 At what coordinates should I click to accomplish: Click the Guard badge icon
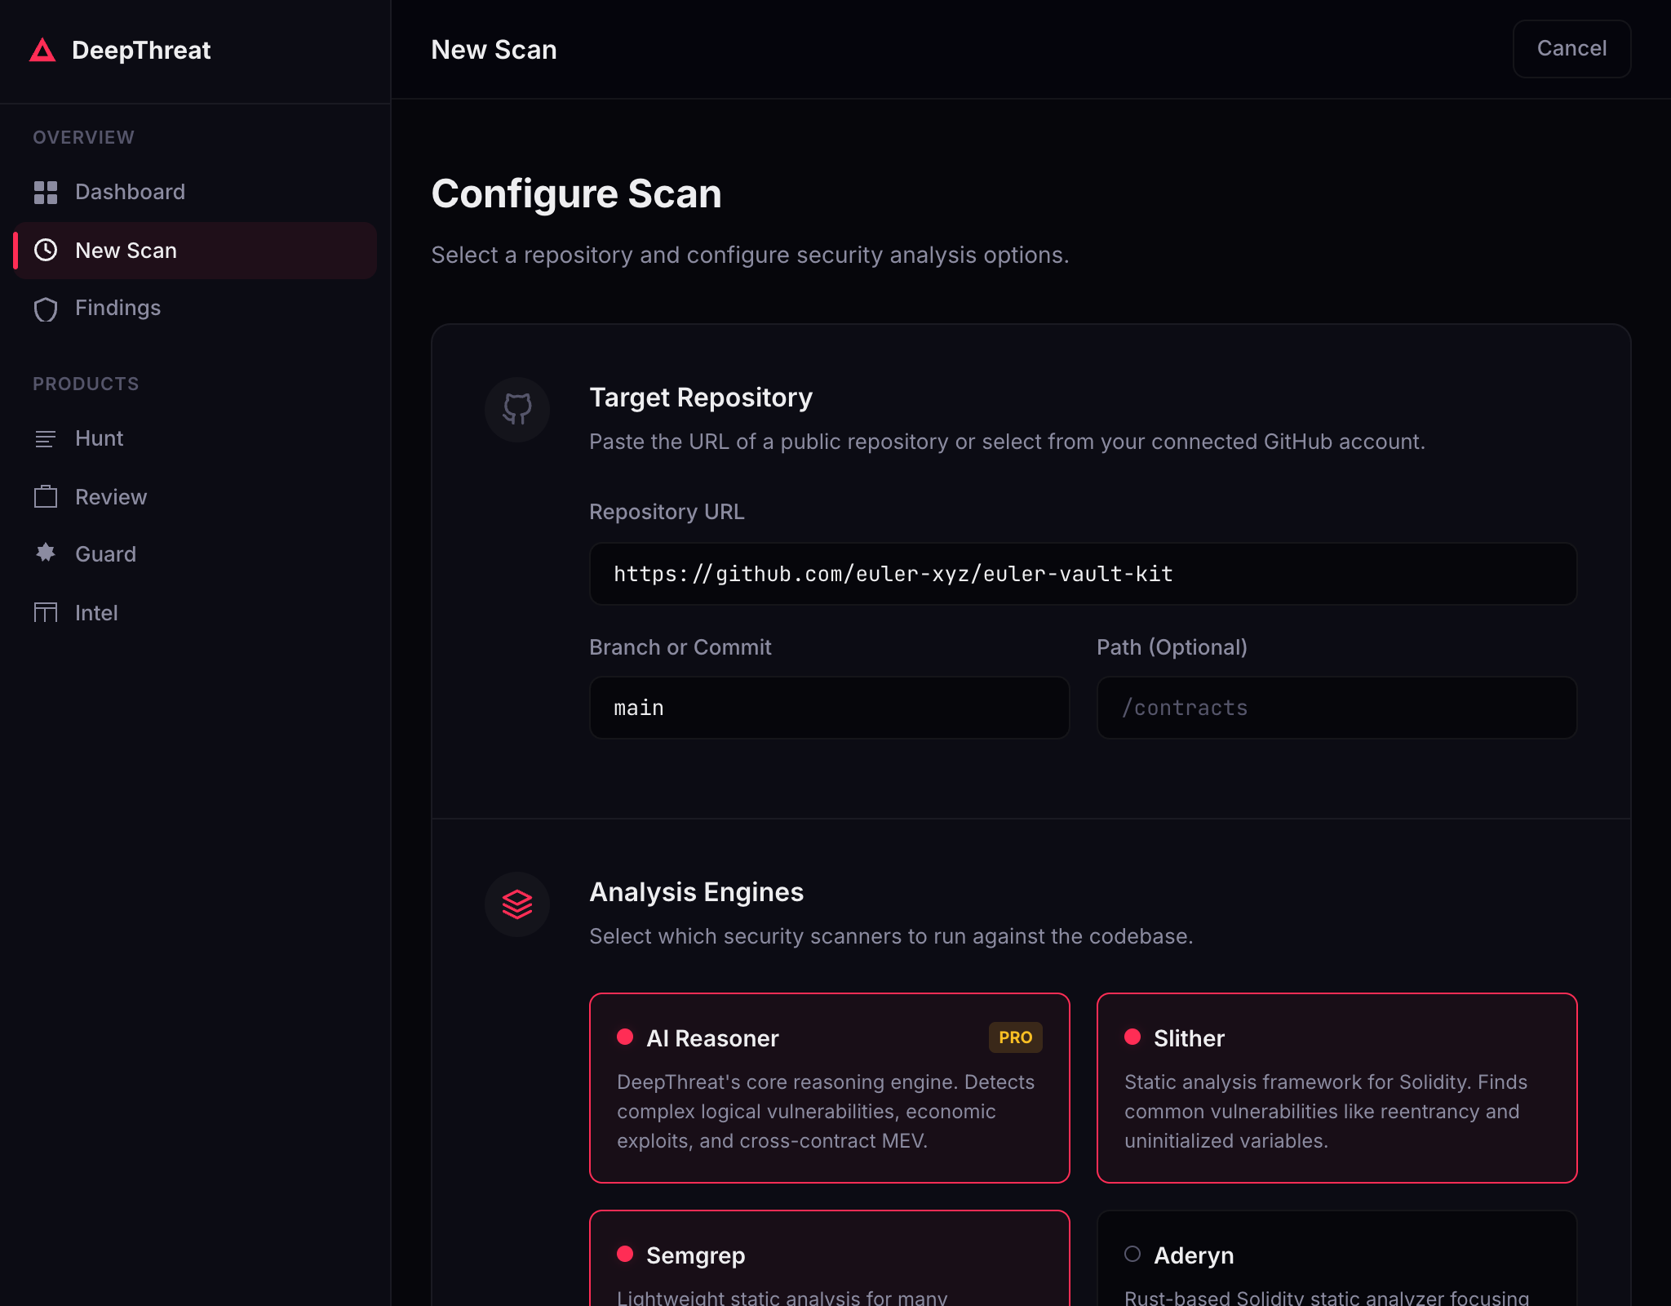(x=46, y=553)
